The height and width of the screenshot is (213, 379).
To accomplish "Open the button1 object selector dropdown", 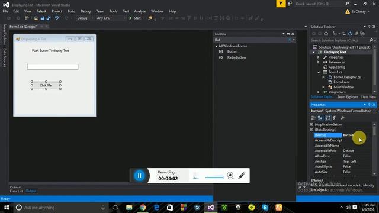I will click(375, 111).
